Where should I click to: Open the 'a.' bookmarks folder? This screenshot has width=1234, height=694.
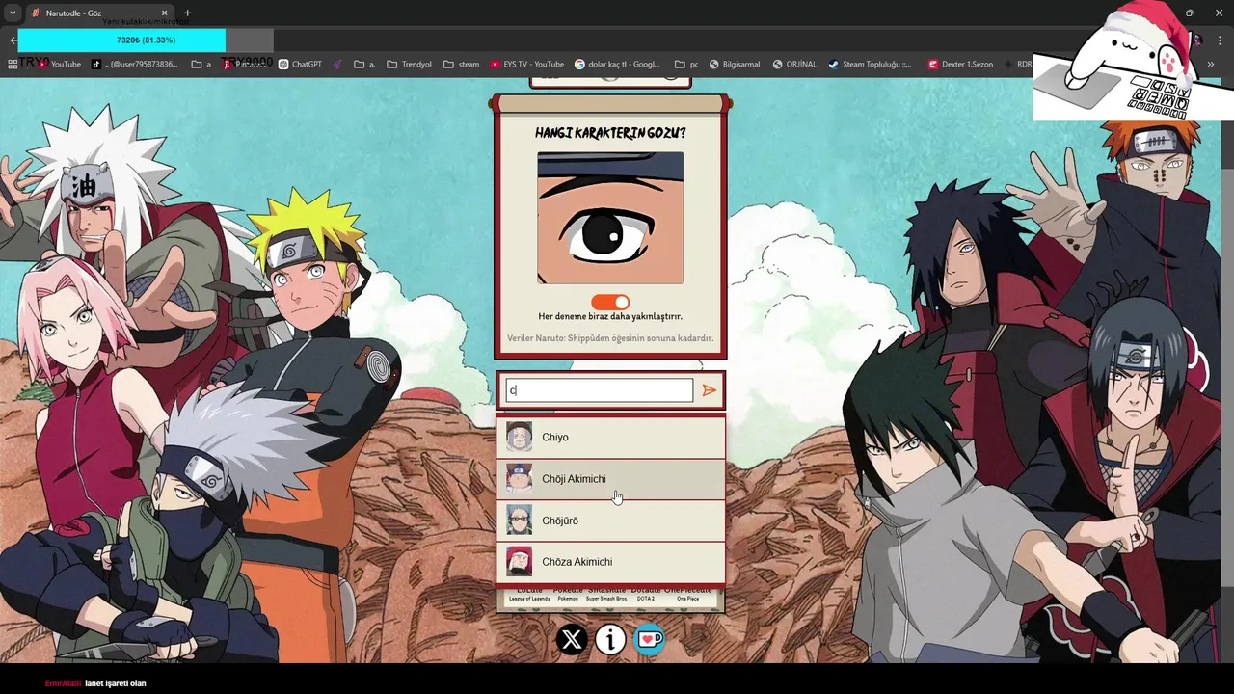(x=364, y=65)
